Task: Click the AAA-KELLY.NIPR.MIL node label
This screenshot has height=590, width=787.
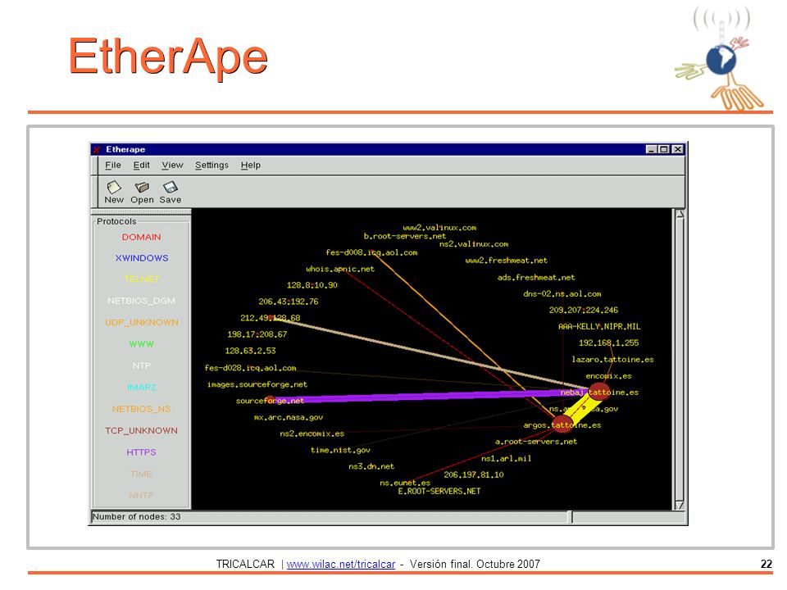Action: tap(599, 327)
